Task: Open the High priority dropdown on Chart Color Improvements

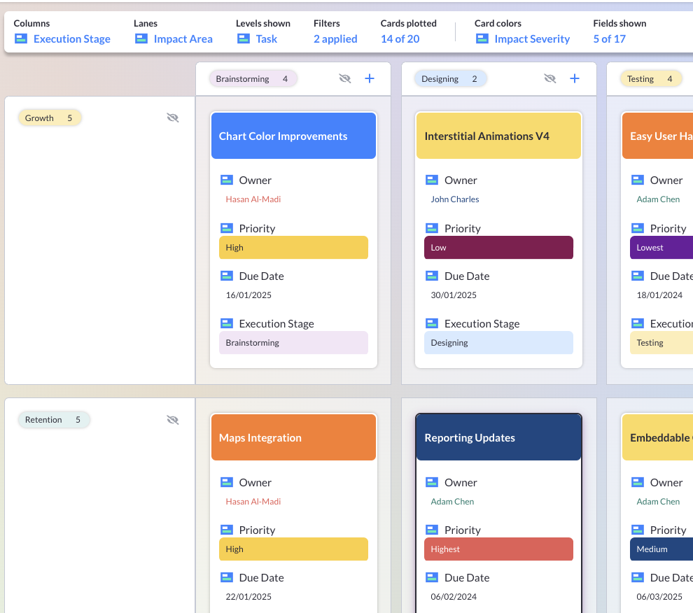Action: click(x=293, y=248)
